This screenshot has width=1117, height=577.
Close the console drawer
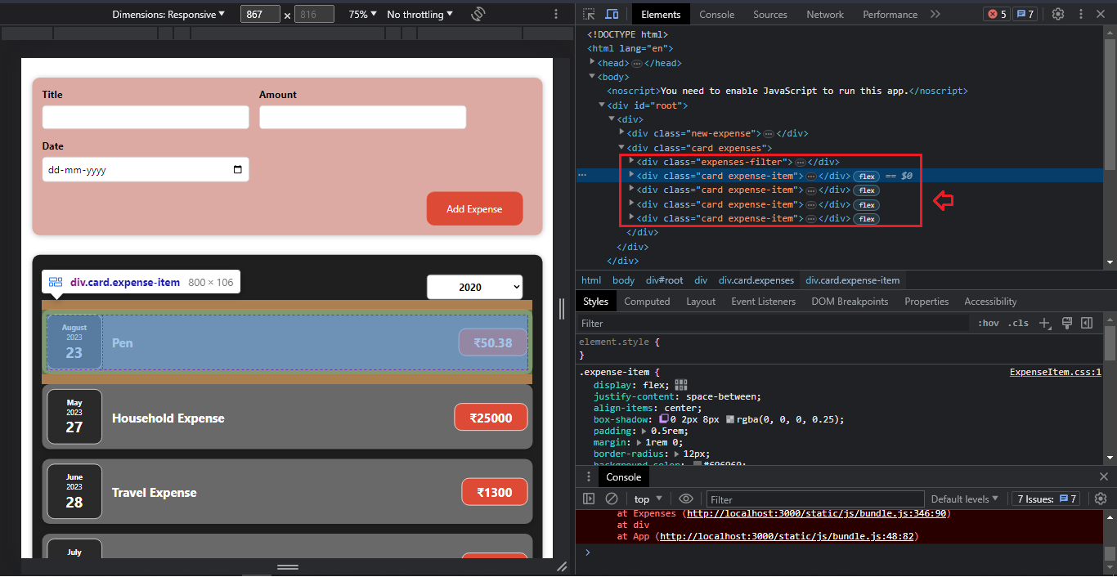pos(1104,476)
